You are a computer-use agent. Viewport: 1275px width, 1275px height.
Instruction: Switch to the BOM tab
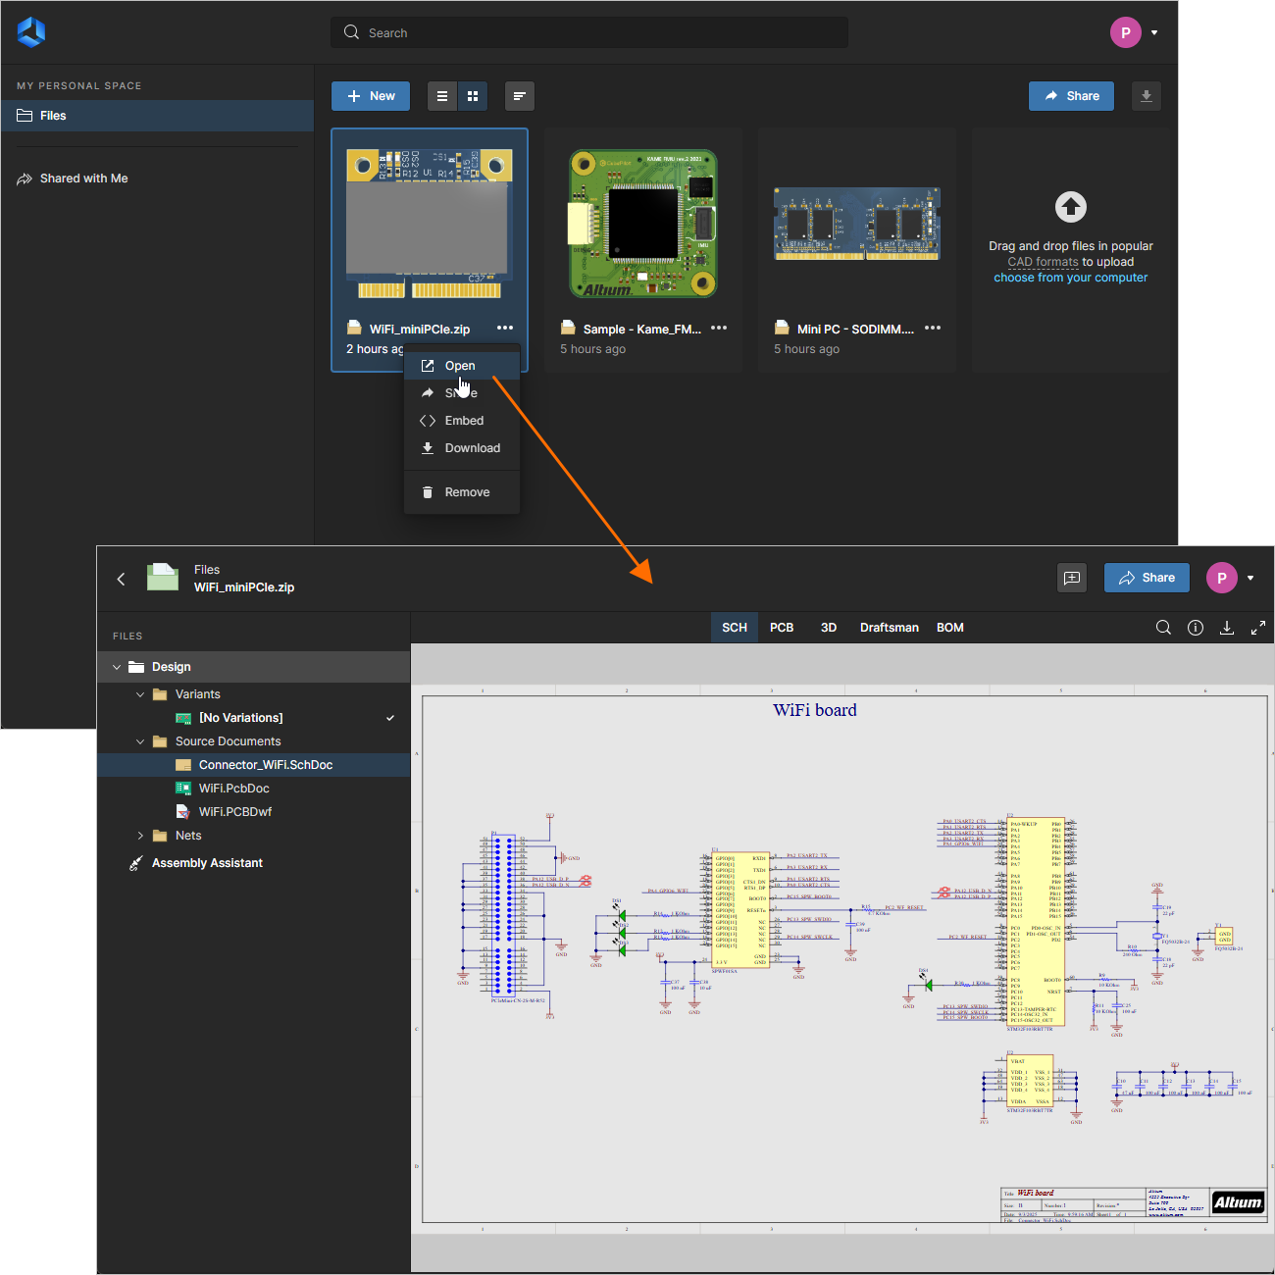click(x=950, y=628)
